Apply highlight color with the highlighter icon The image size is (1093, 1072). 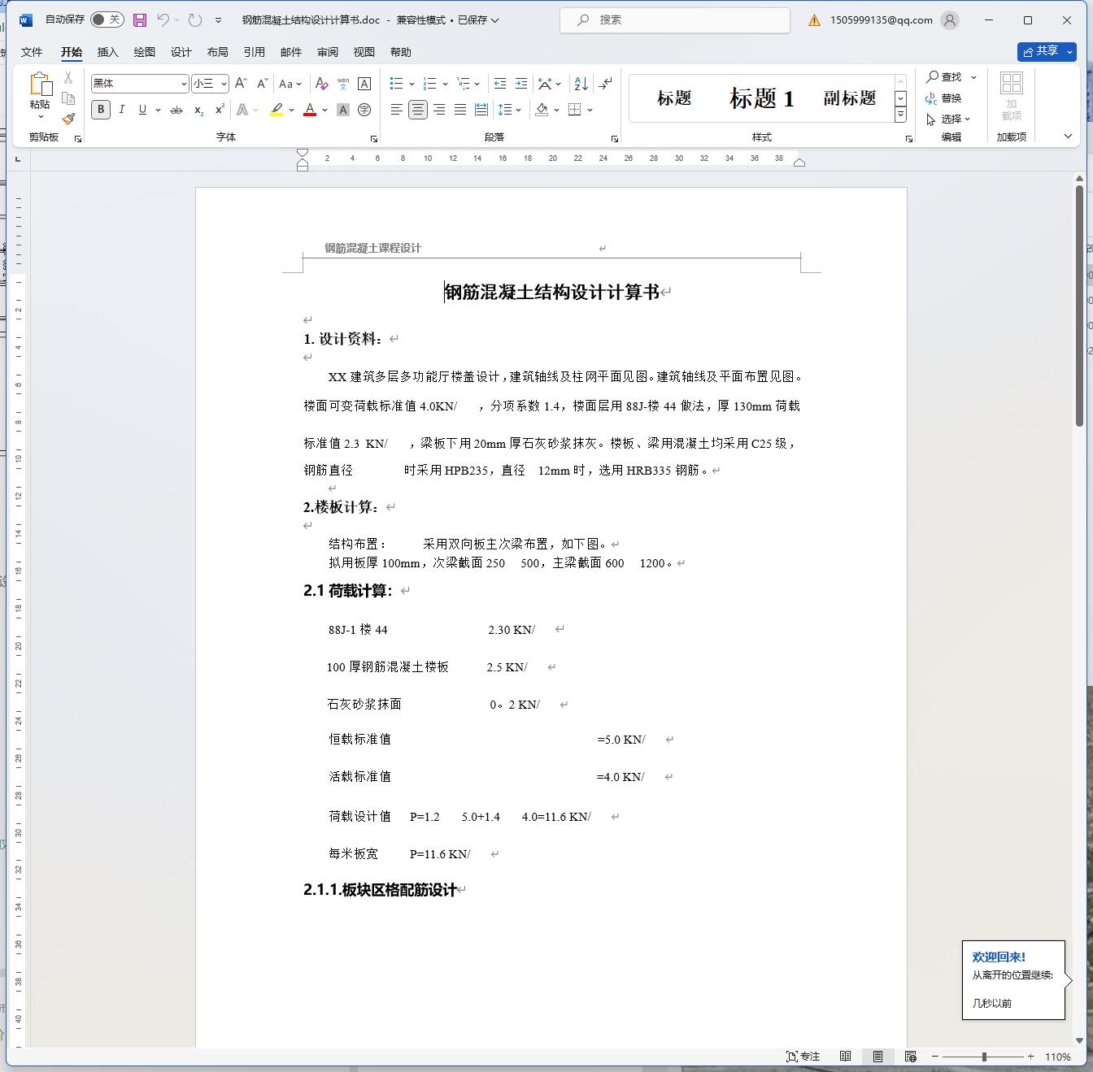277,110
